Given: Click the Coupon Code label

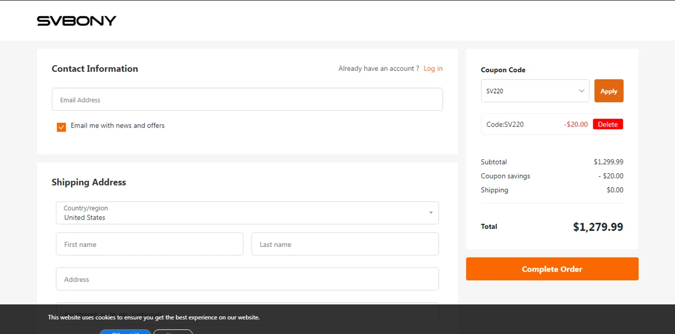Looking at the screenshot, I should tap(503, 70).
